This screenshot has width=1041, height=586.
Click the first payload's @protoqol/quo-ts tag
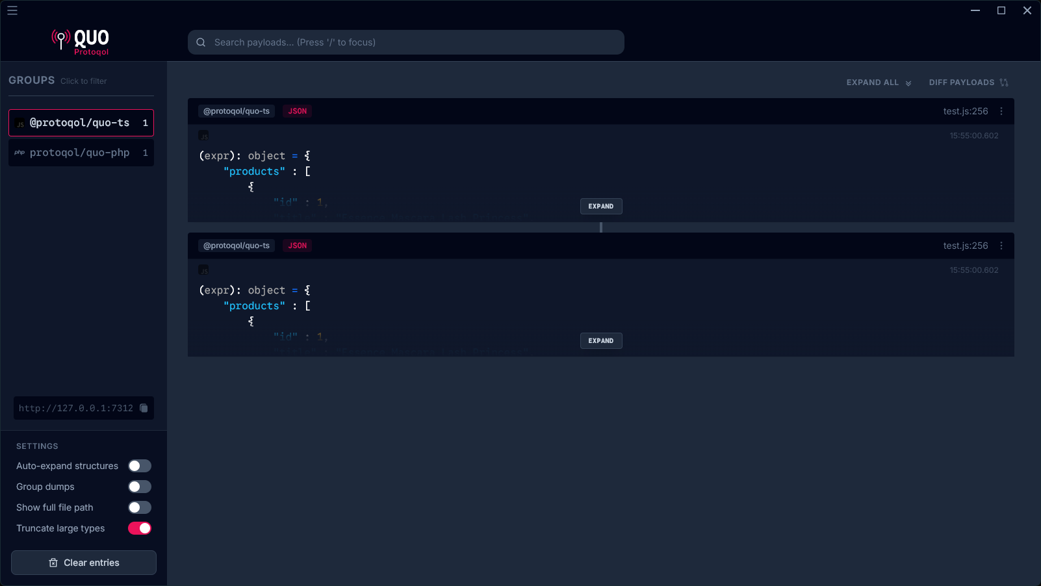(237, 111)
